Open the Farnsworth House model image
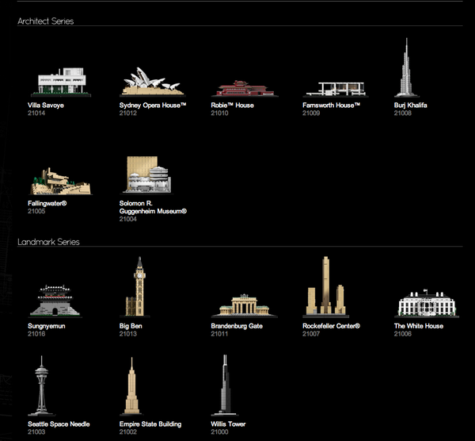The height and width of the screenshot is (441, 475). pos(336,90)
